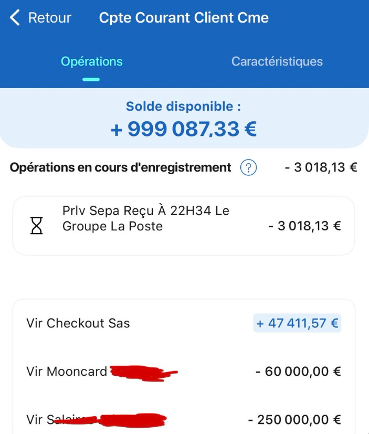Open the help question mark icon
369x434 pixels.
(248, 168)
